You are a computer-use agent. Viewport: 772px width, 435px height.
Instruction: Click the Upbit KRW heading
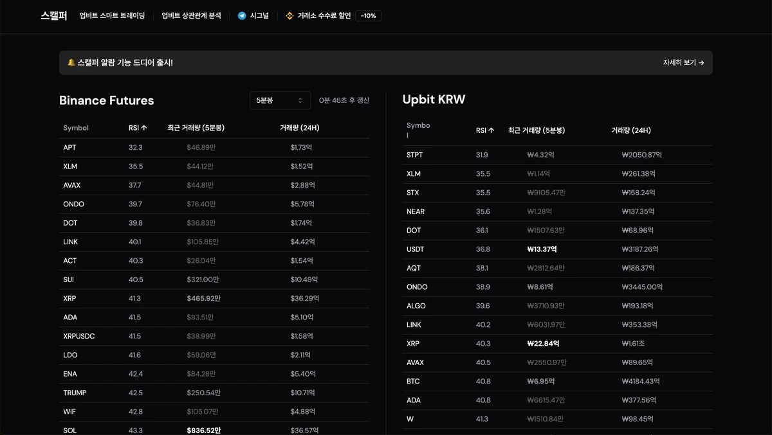point(434,100)
